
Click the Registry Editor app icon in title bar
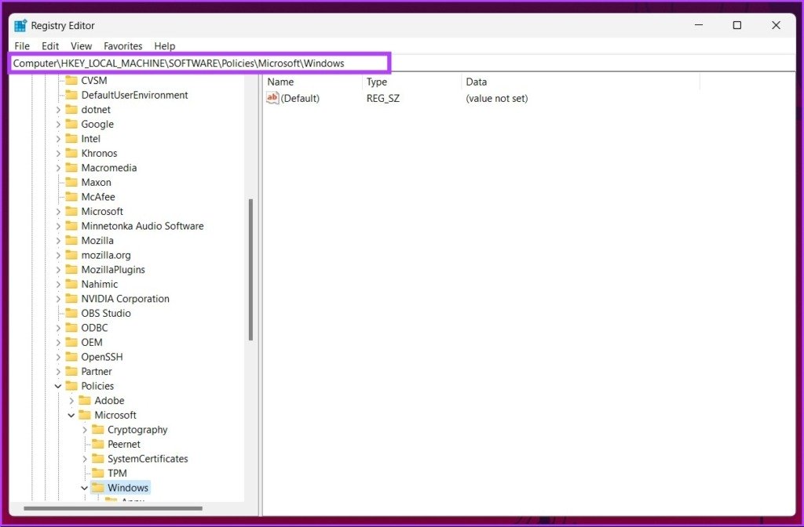tap(20, 25)
